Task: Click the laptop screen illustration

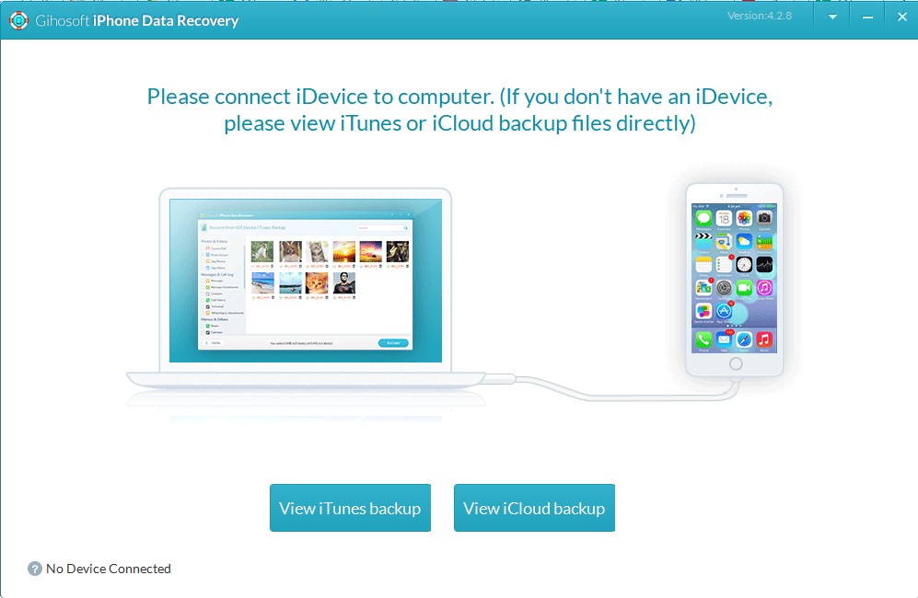Action: point(306,281)
